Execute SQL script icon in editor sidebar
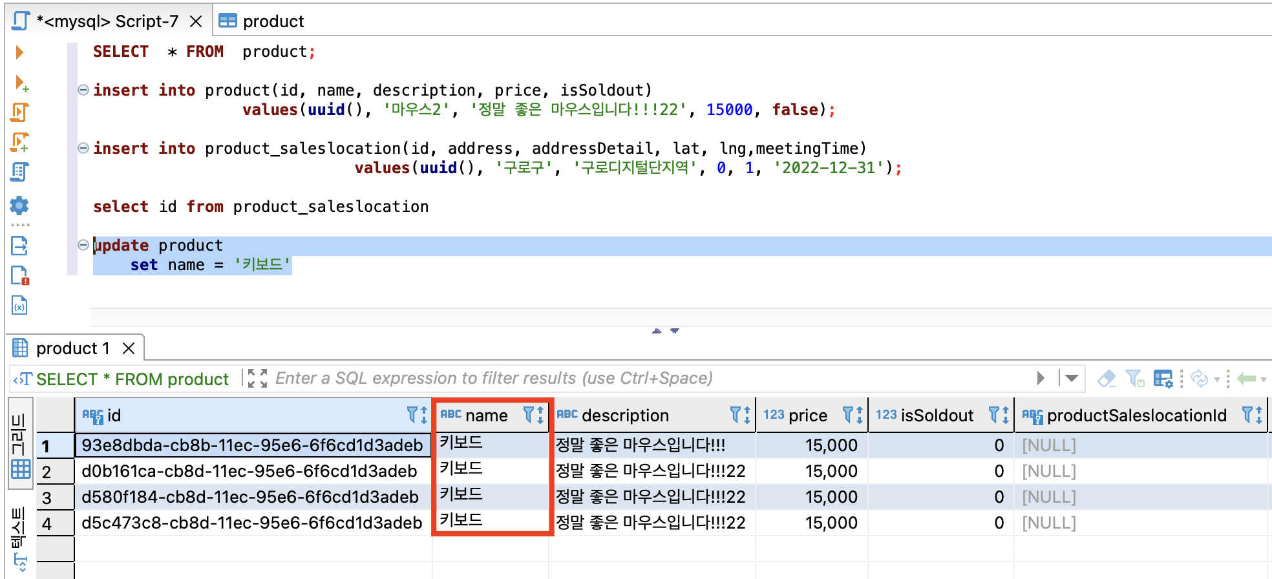Viewport: 1272px width, 579px height. [x=19, y=112]
